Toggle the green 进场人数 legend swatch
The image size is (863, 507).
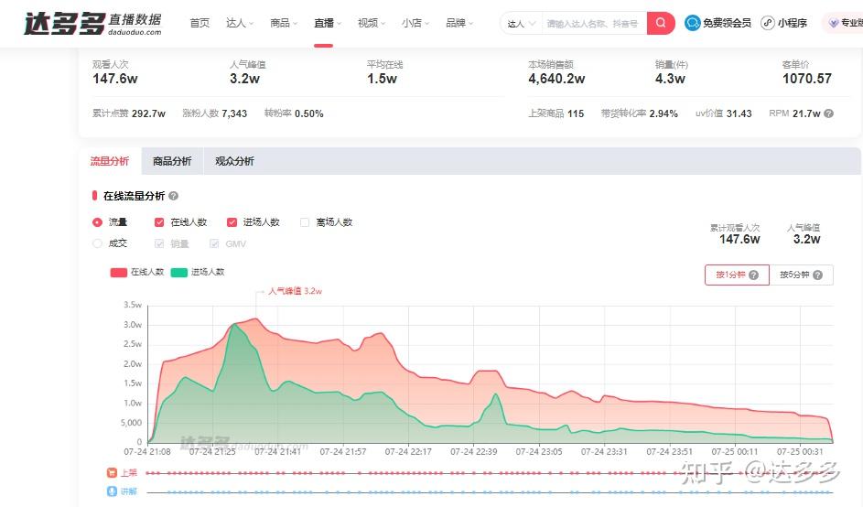point(178,273)
